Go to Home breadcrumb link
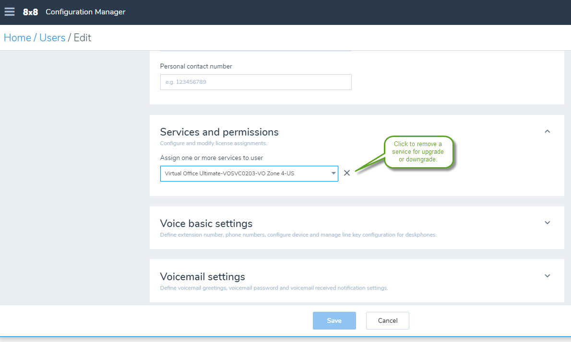The image size is (571, 342). (x=17, y=38)
